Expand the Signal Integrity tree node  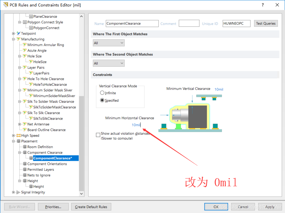13,192
